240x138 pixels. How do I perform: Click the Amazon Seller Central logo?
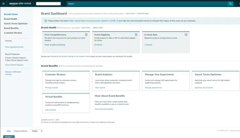click(x=20, y=3)
